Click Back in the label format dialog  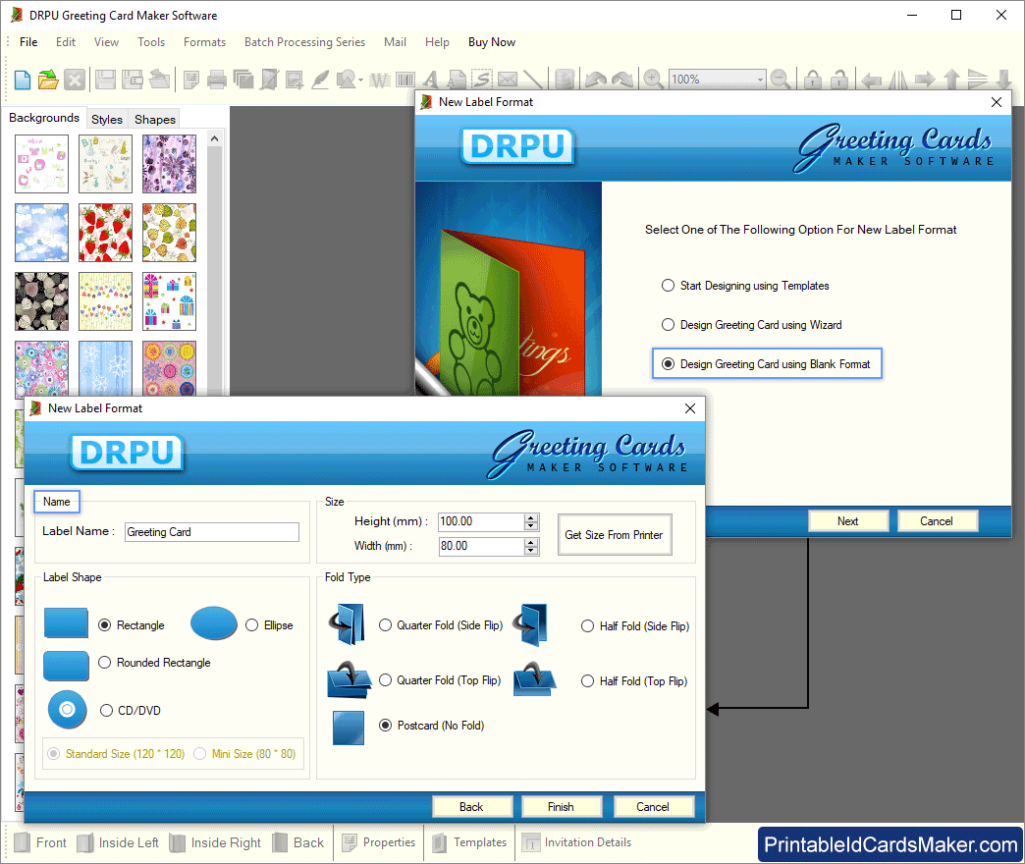coord(471,807)
